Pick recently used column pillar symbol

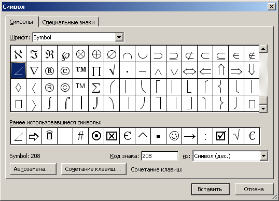click(x=49, y=136)
